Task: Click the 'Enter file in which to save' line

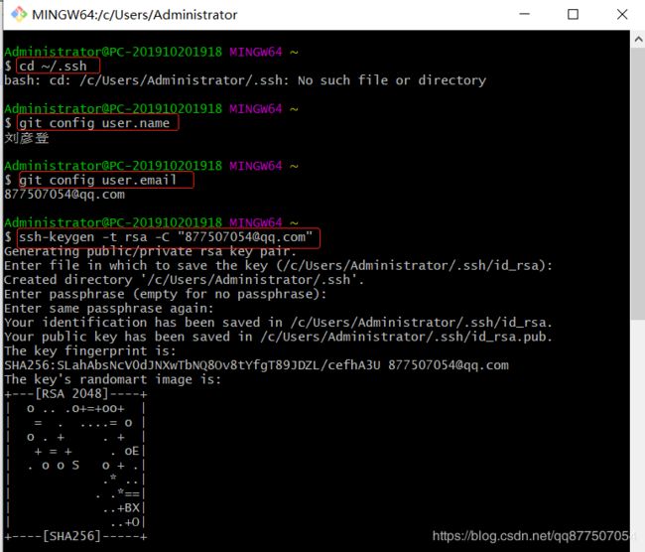Action: [x=278, y=265]
